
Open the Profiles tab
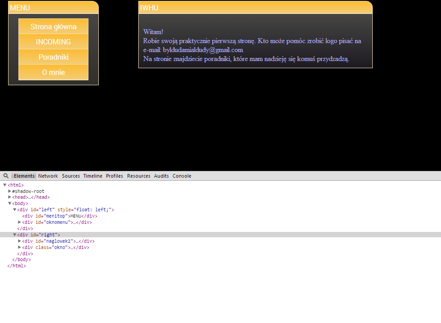pos(115,176)
